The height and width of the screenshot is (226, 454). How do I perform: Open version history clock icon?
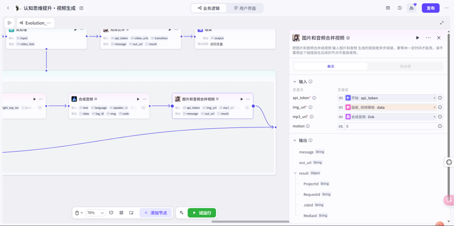pyautogui.click(x=400, y=8)
